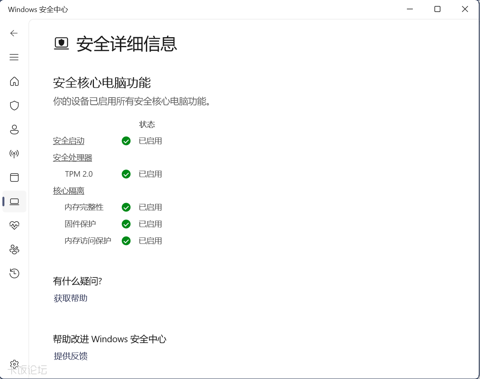The height and width of the screenshot is (379, 480).
Task: Open device performance and health icon
Action: [x=14, y=225]
